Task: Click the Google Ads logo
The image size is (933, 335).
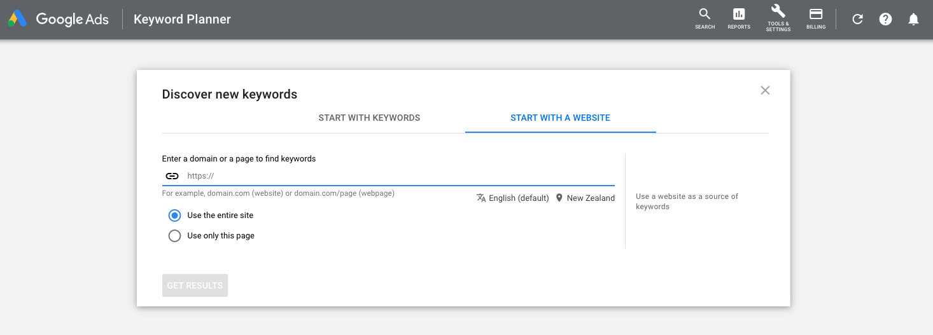Action: click(x=58, y=19)
